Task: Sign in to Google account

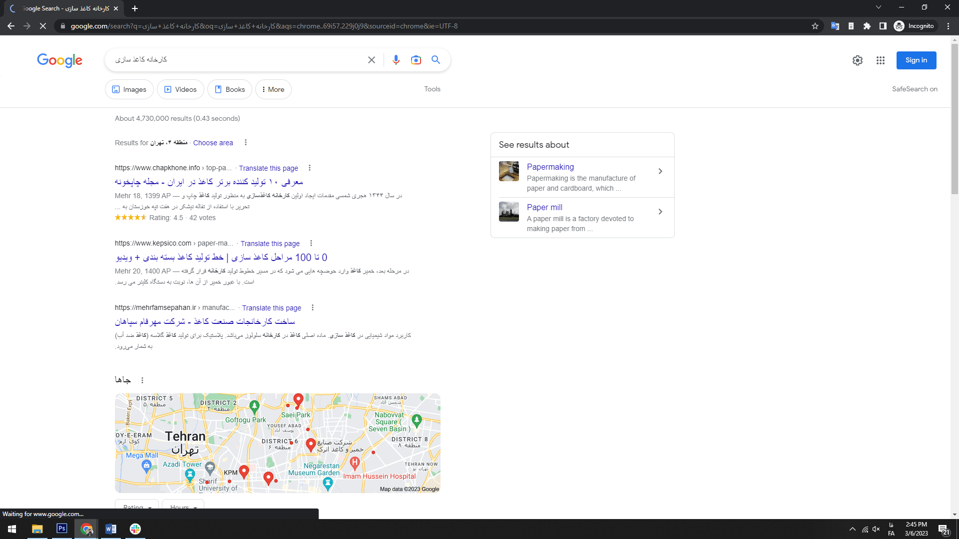Action: click(x=916, y=60)
